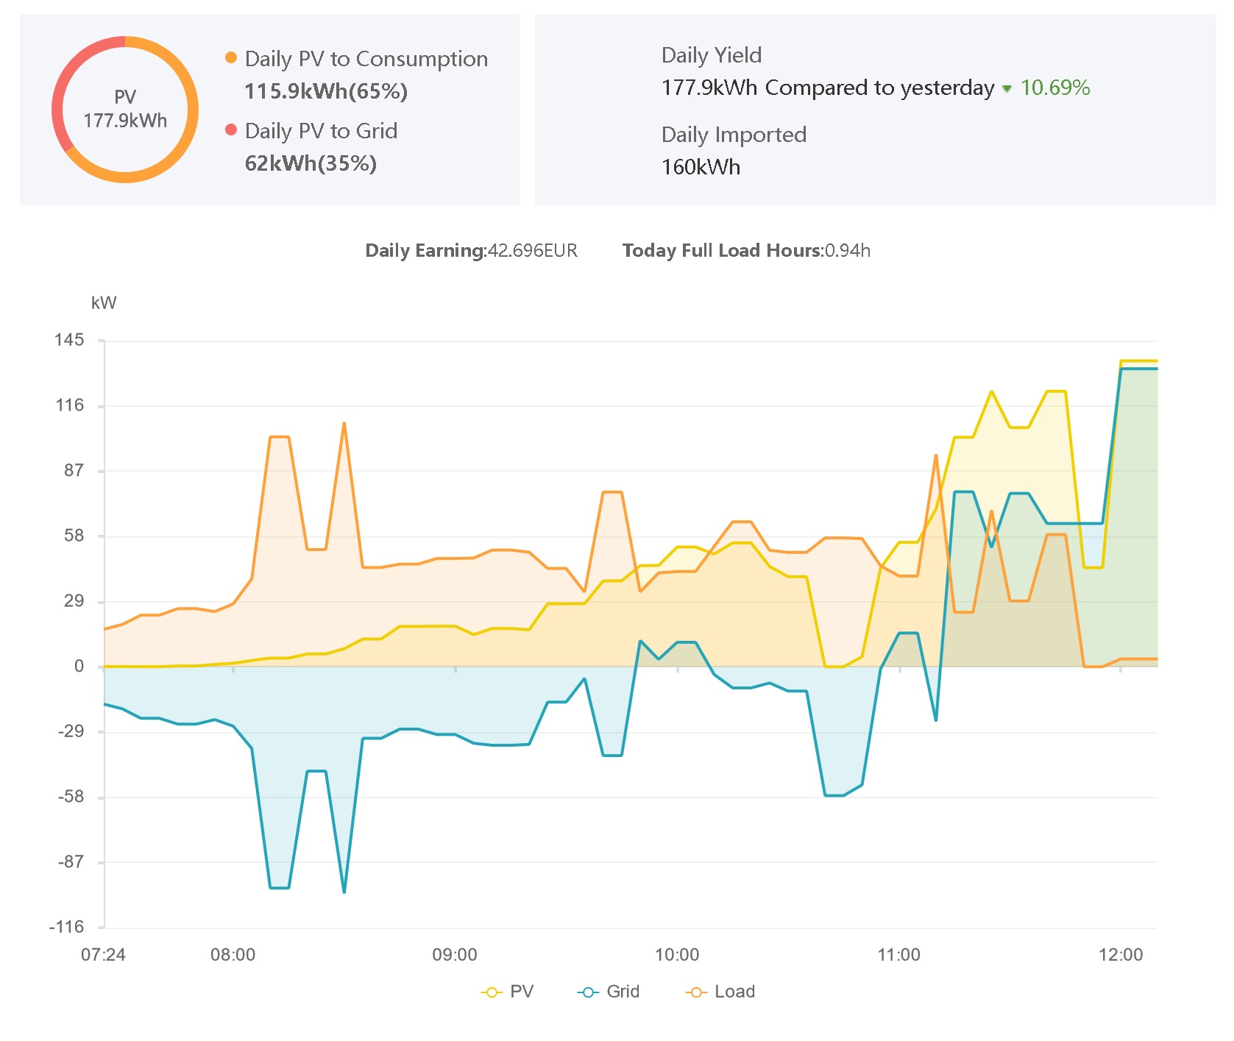Click the Daily Earning 42.696EUR text

[471, 251]
